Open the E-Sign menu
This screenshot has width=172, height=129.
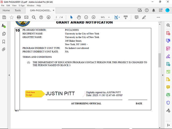click(21, 5)
